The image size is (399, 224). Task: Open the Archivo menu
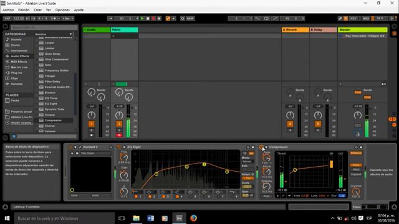8,10
